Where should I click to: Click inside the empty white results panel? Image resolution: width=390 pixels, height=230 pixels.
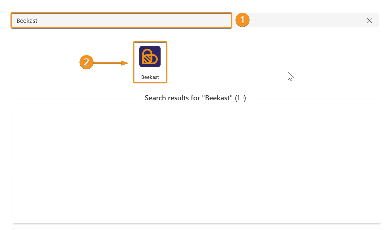pos(196,167)
